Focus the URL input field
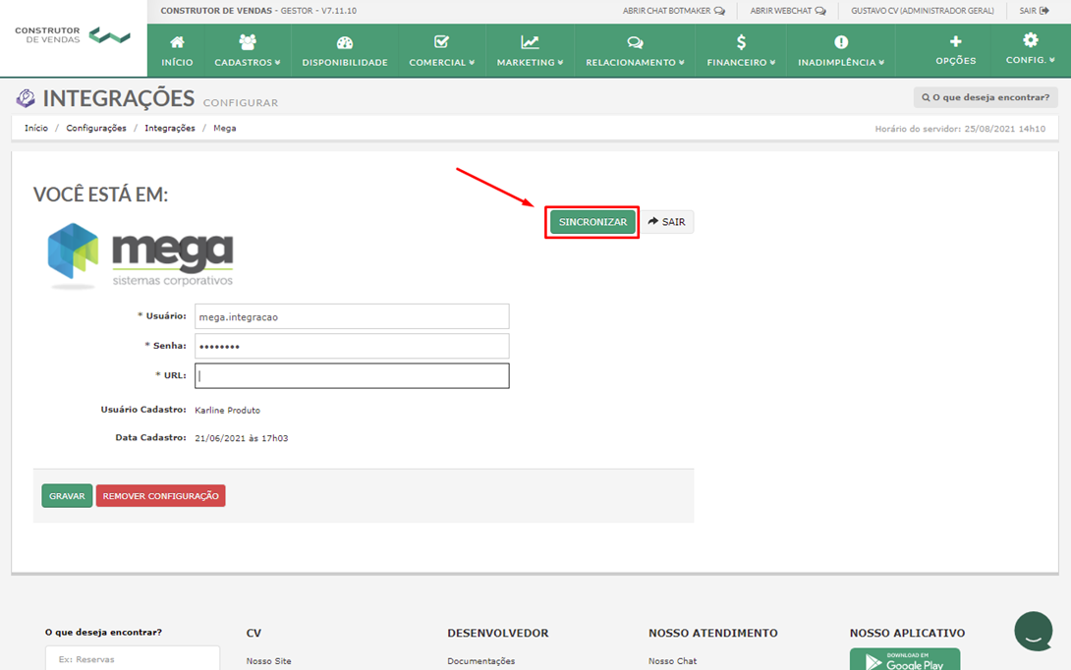1071x670 pixels. tap(352, 375)
